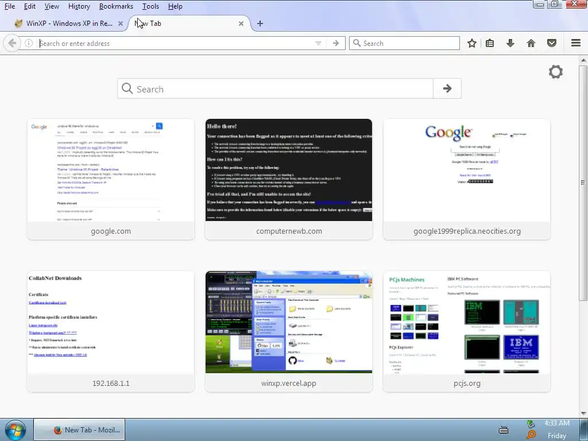Viewport: 588px width, 441px height.
Task: Click orange magnifier tray icon
Action: (x=531, y=435)
